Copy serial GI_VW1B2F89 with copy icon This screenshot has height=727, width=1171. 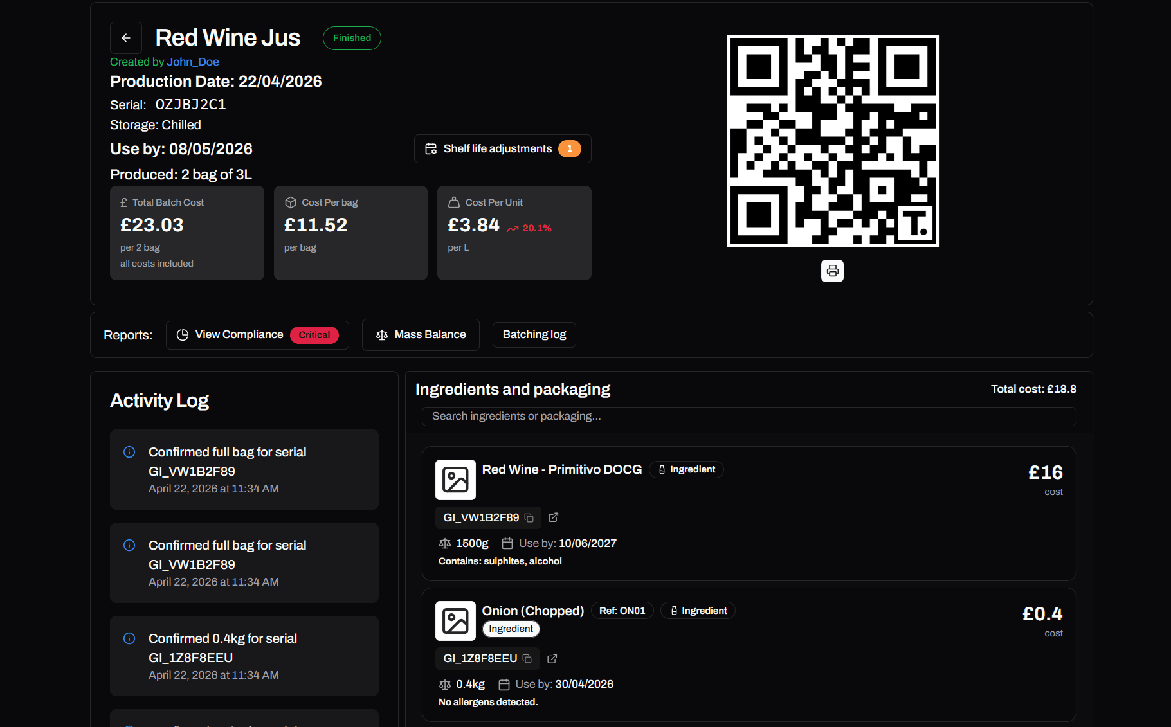[529, 517]
